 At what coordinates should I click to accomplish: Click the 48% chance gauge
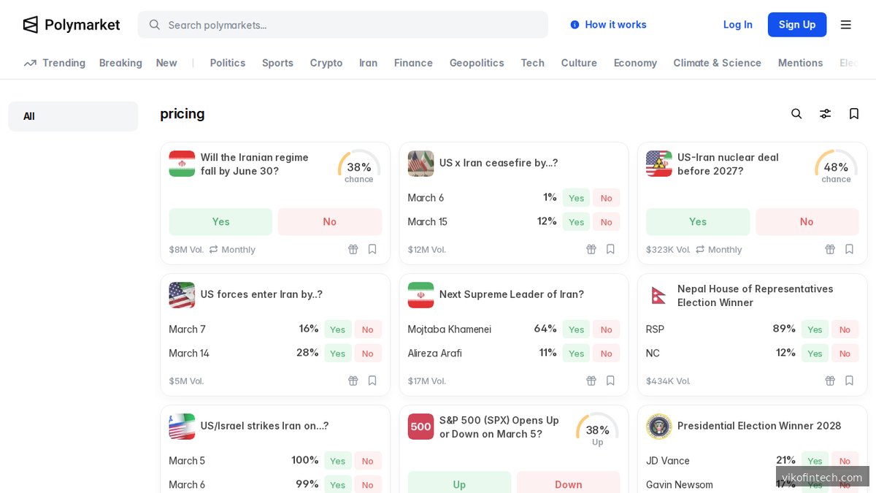(836, 167)
